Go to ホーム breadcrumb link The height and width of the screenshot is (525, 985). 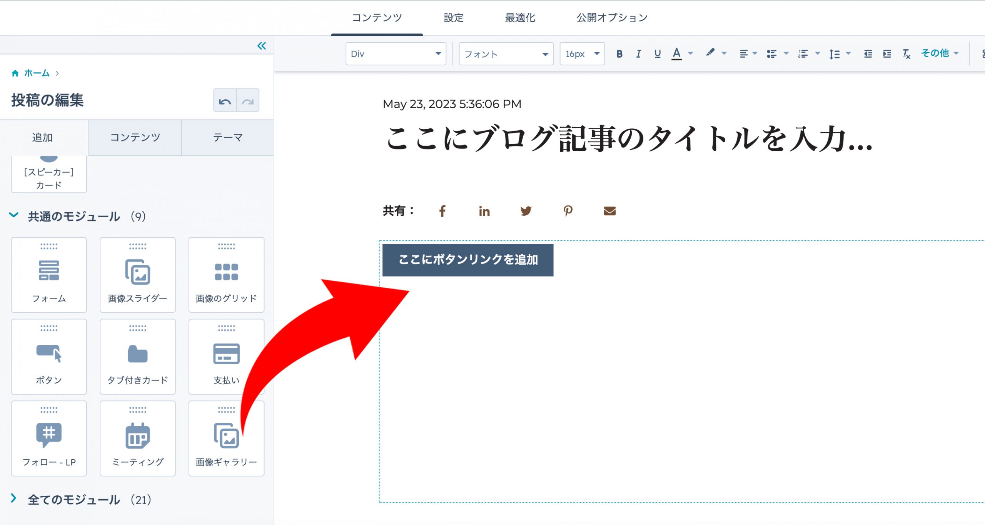tap(37, 73)
